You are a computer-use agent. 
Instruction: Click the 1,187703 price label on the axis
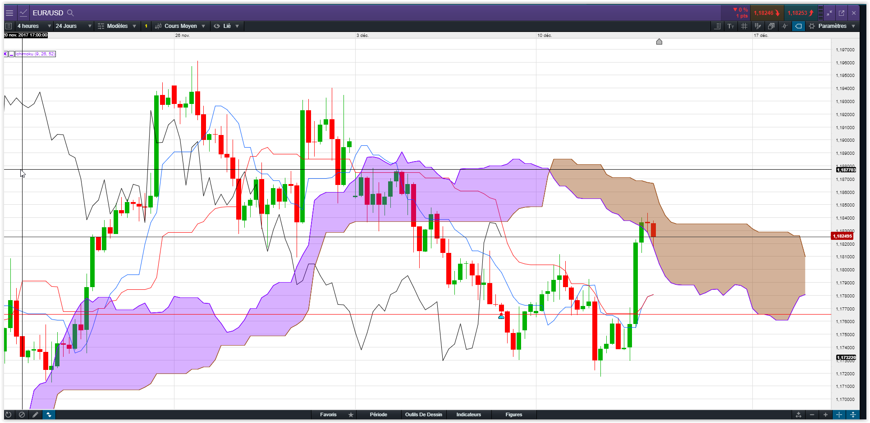846,170
